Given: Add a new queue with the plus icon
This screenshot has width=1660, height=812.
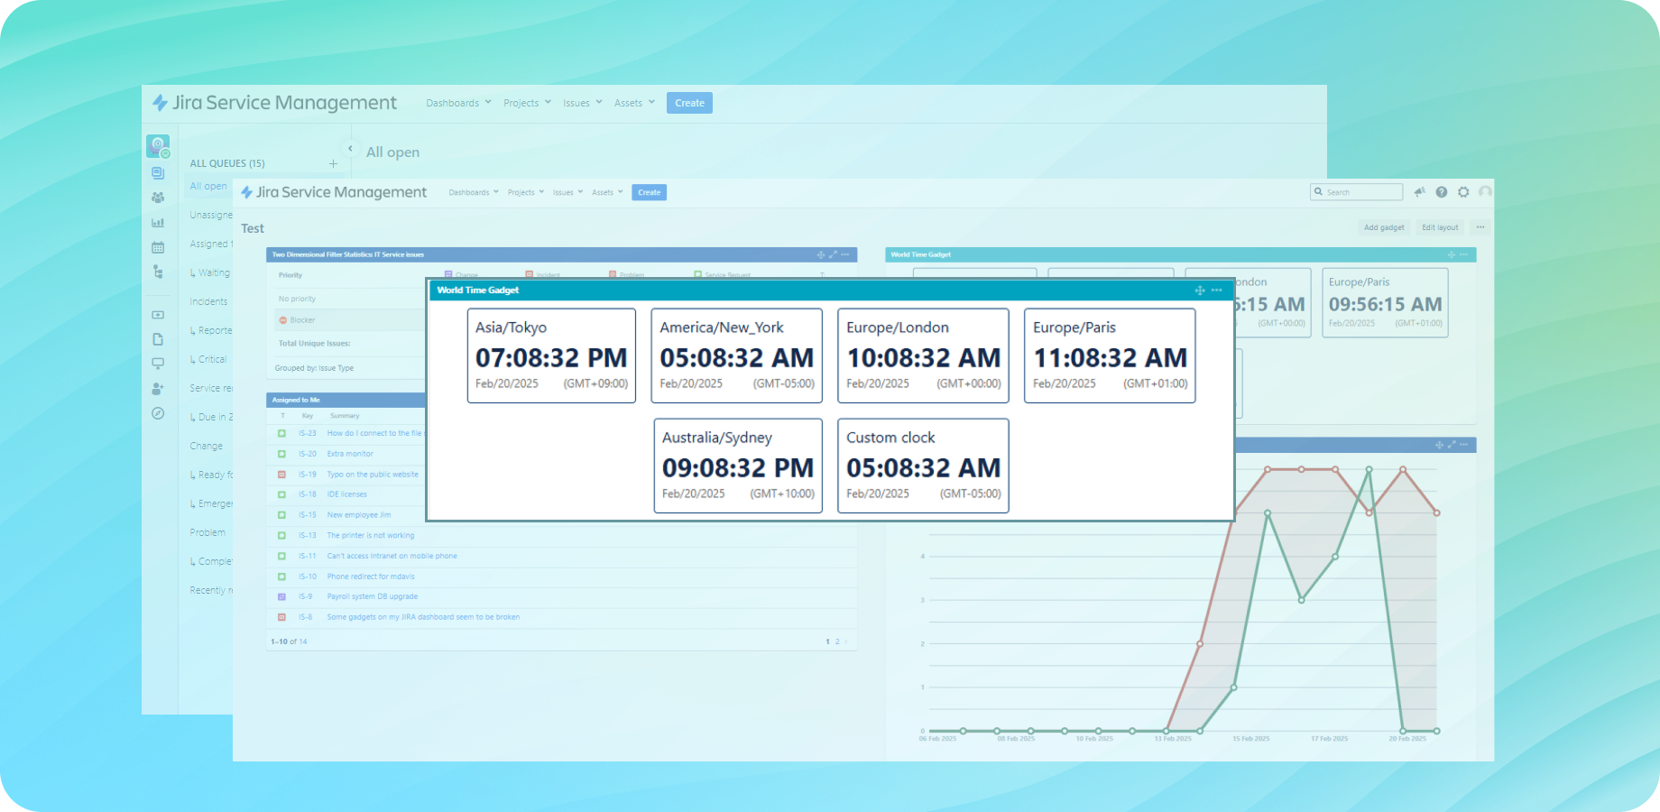Looking at the screenshot, I should pos(333,163).
